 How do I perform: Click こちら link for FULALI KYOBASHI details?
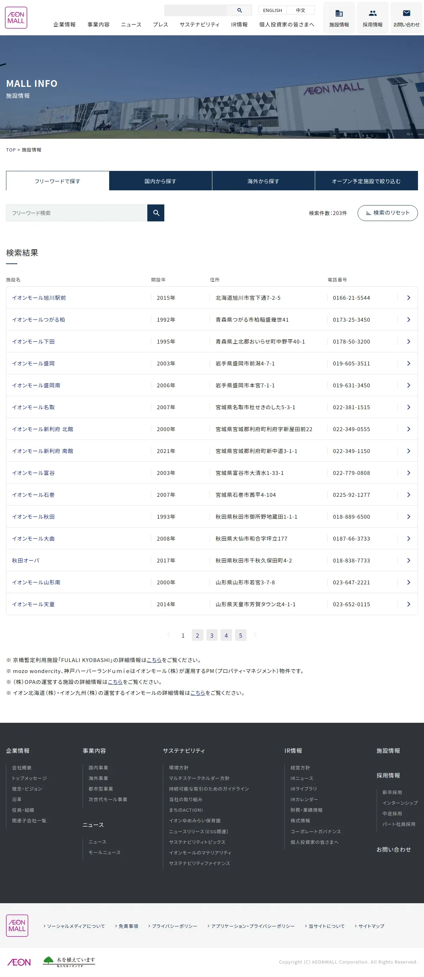point(154,660)
